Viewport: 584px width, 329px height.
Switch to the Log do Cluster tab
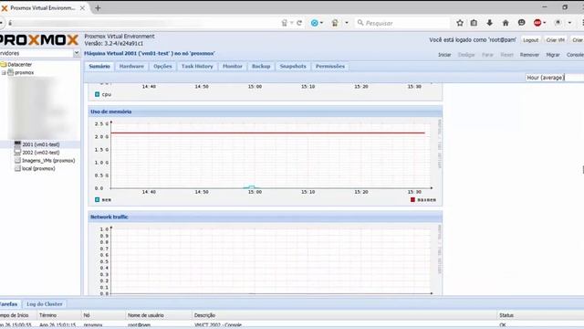click(45, 304)
